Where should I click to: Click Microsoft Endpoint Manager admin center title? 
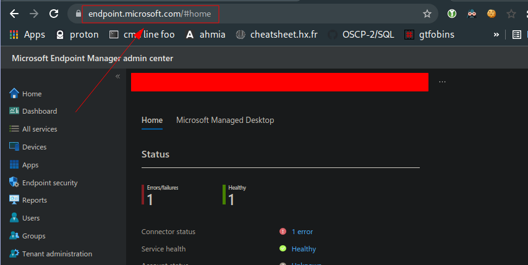point(93,58)
